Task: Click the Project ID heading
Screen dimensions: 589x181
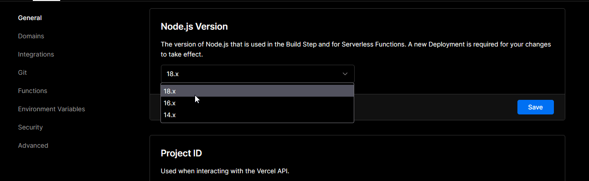Action: [181, 153]
